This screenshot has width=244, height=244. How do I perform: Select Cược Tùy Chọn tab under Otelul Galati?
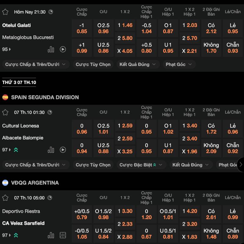pos(93,64)
